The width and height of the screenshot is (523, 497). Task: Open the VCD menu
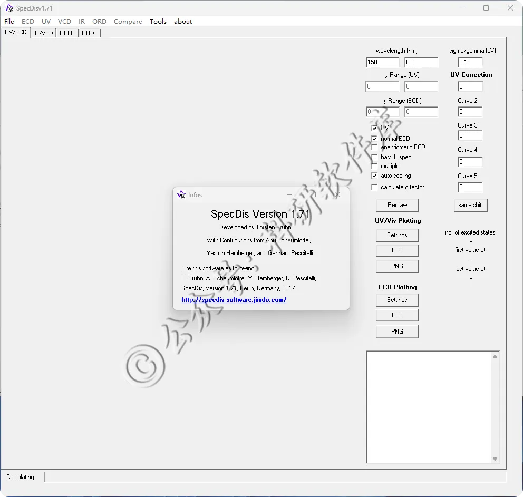(64, 21)
